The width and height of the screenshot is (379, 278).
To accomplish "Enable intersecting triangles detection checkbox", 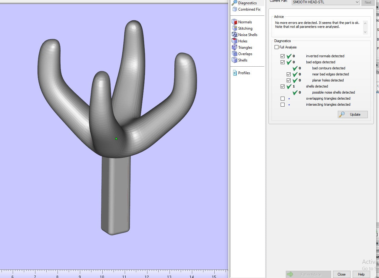I will (x=282, y=104).
